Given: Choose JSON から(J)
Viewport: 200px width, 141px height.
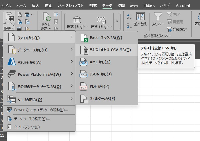Looking at the screenshot, I should coord(107,74).
